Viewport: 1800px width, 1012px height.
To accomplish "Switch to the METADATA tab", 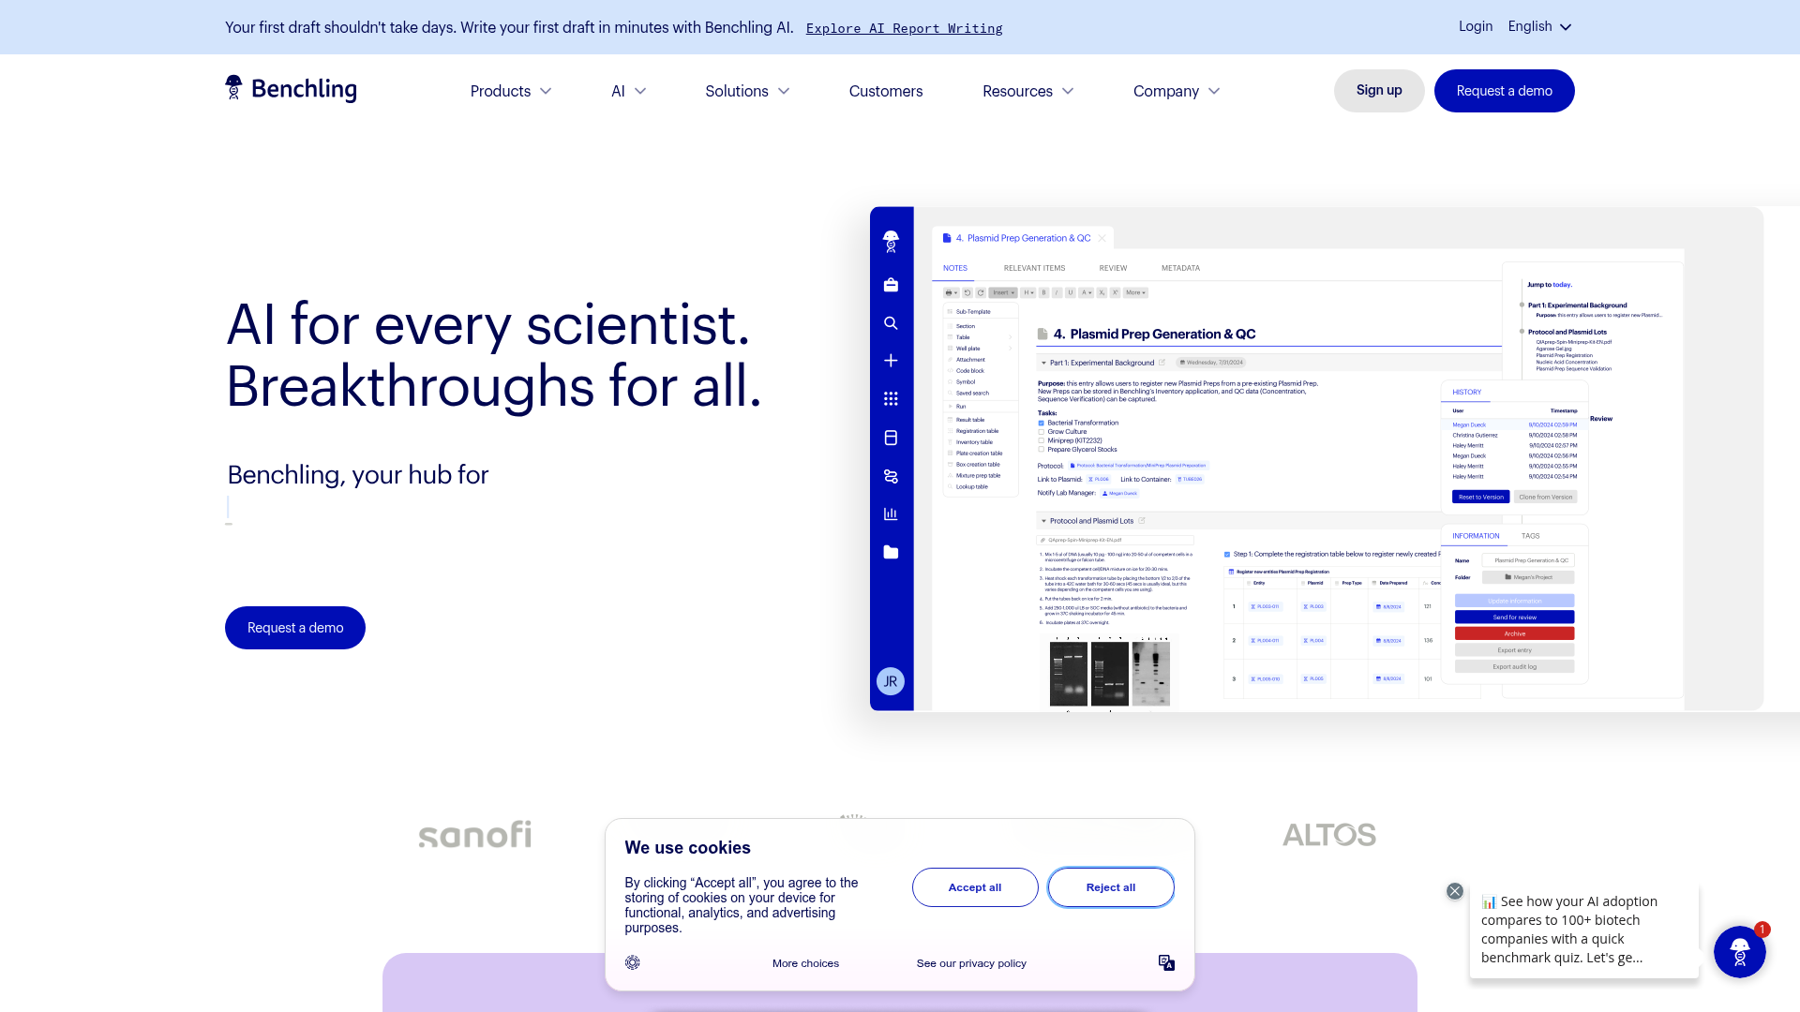I will click(1179, 268).
